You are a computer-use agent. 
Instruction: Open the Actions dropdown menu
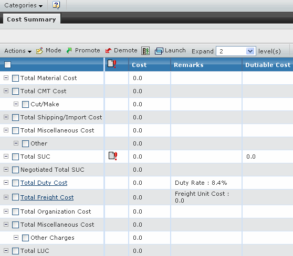[18, 51]
